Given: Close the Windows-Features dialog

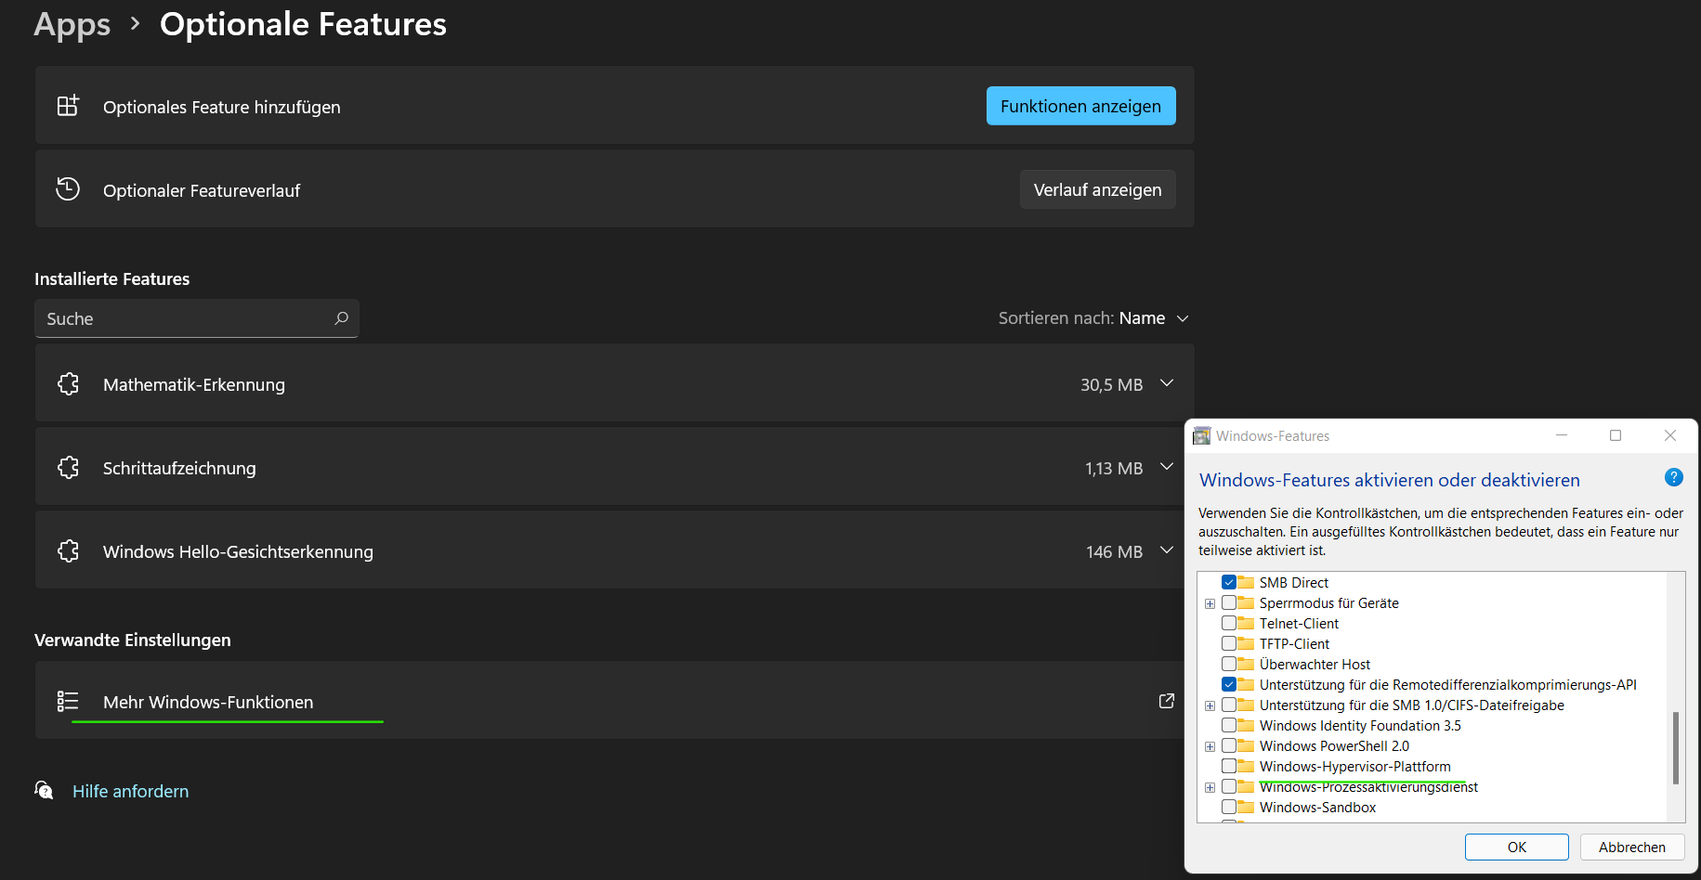Looking at the screenshot, I should [1669, 435].
